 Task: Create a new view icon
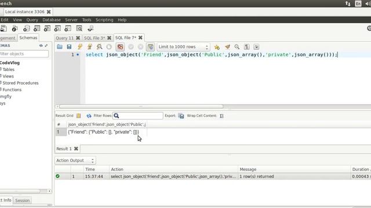[x=47, y=28]
